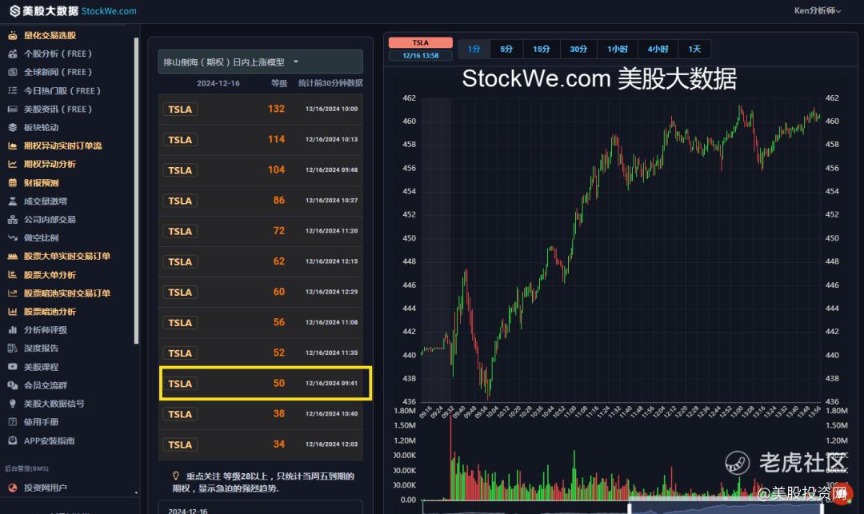
Task: Click timestamp 12/16/2024 10:00
Action: pyautogui.click(x=332, y=109)
